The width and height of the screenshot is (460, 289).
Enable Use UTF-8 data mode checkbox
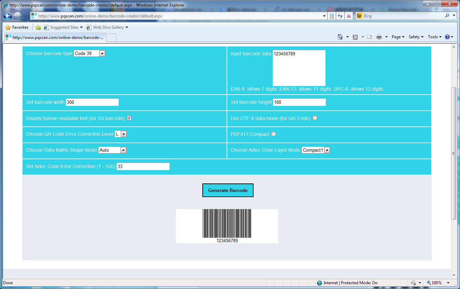(315, 118)
